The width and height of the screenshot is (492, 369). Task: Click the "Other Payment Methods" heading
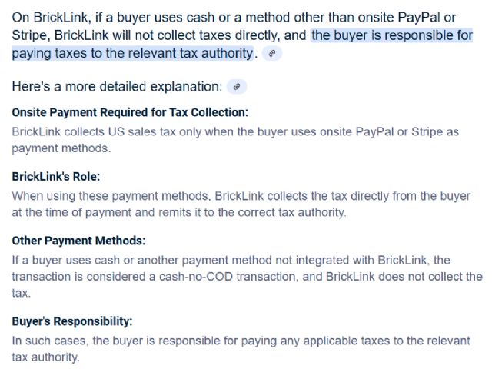(x=78, y=241)
